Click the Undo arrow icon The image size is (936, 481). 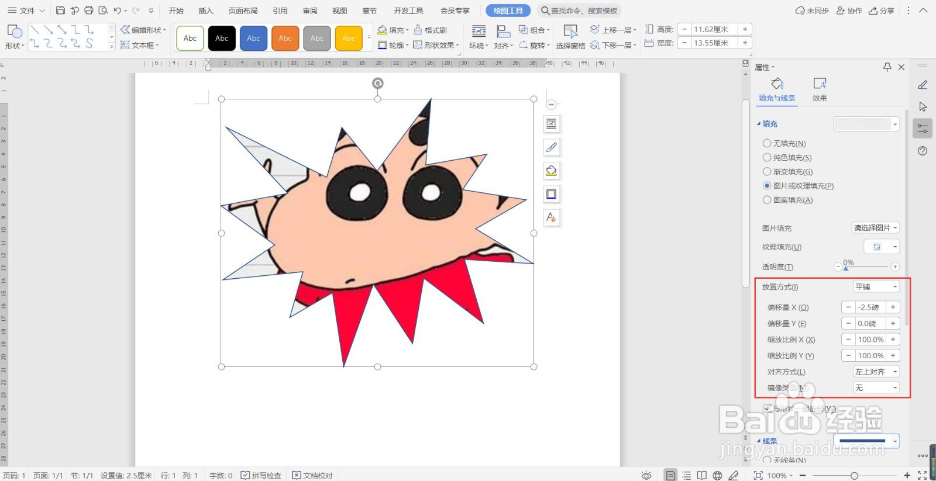[118, 11]
